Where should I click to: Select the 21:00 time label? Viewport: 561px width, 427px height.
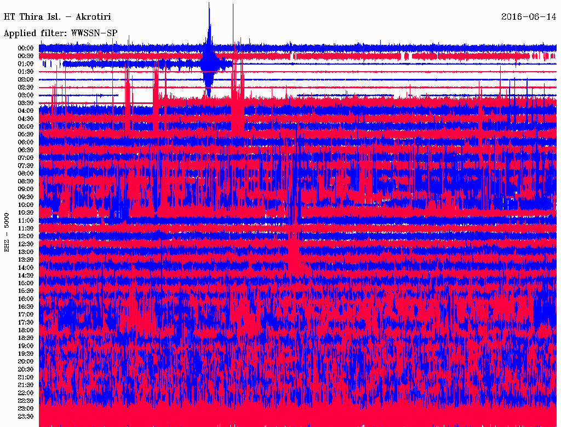point(26,377)
